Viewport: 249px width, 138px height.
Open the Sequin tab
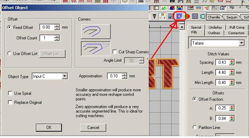[x=232, y=17]
